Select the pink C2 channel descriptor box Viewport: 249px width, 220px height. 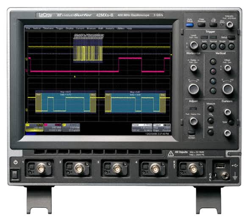(53, 128)
